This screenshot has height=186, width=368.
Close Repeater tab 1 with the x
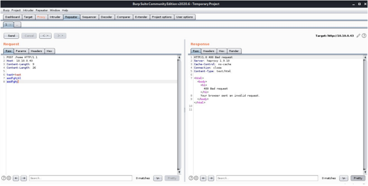11,25
